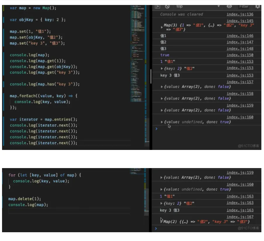264x241 pixels.
Task: Click the lower console prompt chevron
Action: [156, 228]
